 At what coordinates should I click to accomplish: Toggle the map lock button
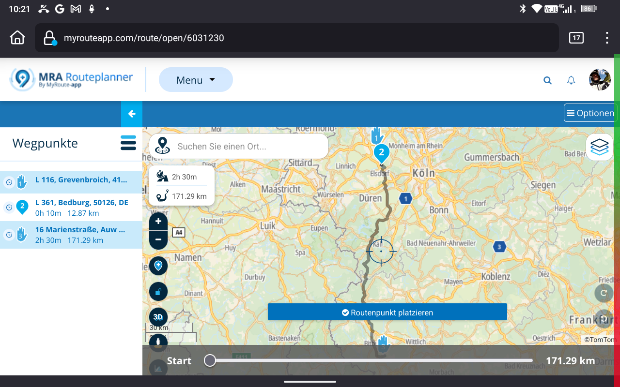click(x=158, y=292)
